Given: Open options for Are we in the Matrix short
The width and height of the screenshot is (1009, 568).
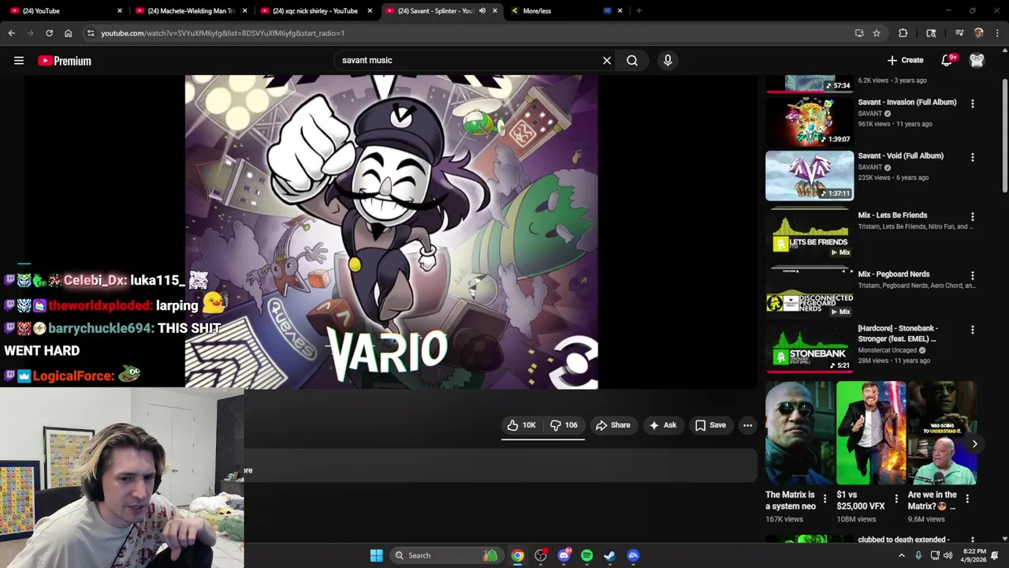Looking at the screenshot, I should tap(967, 499).
